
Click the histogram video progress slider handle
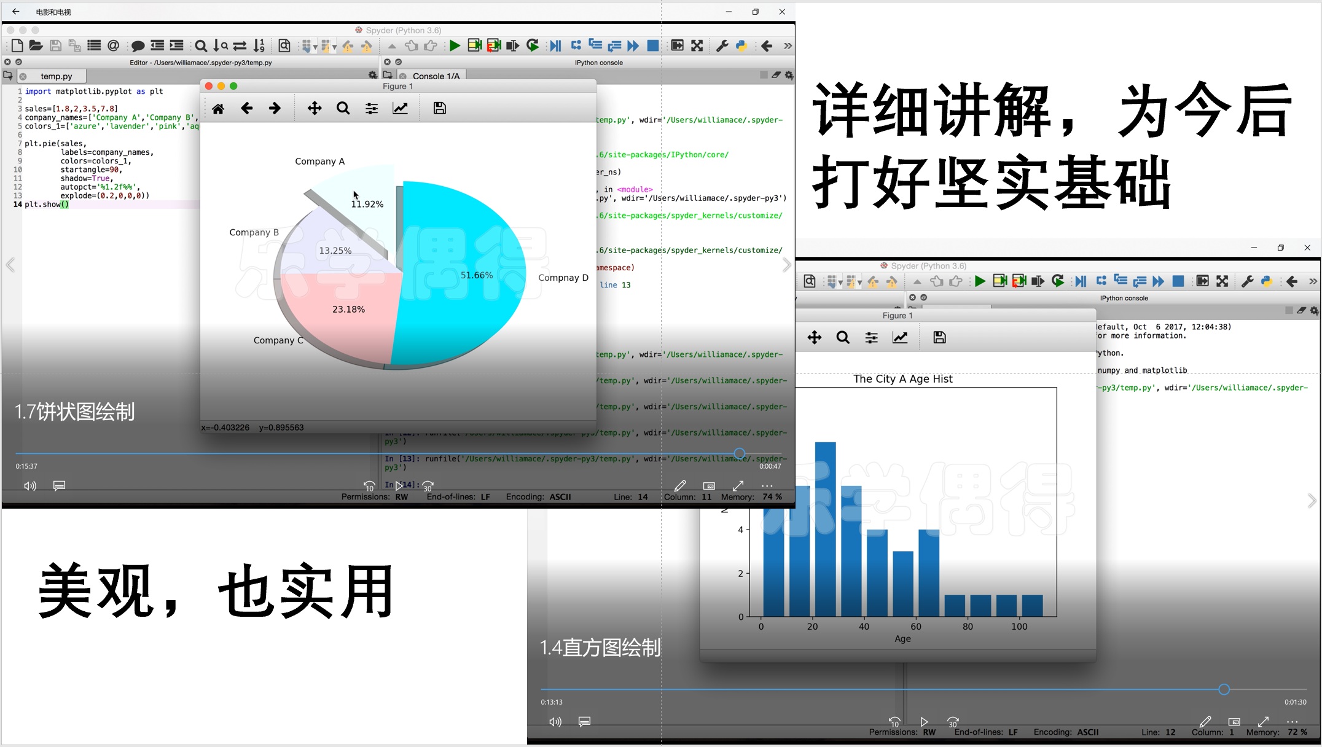click(1224, 690)
